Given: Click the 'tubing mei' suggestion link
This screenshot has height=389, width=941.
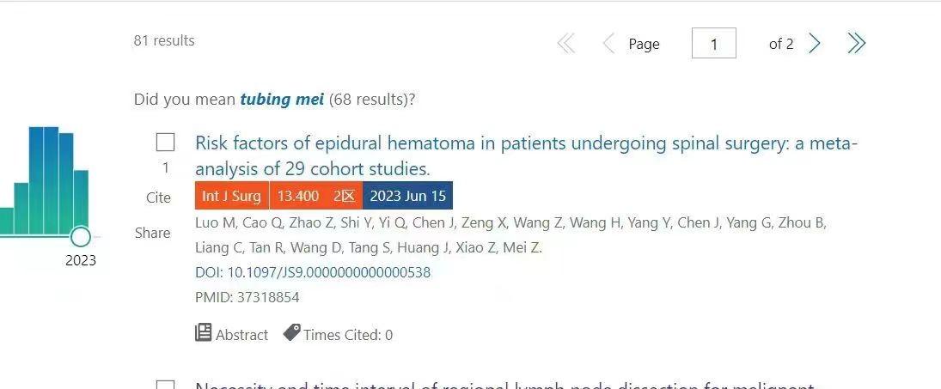Looking at the screenshot, I should [282, 99].
